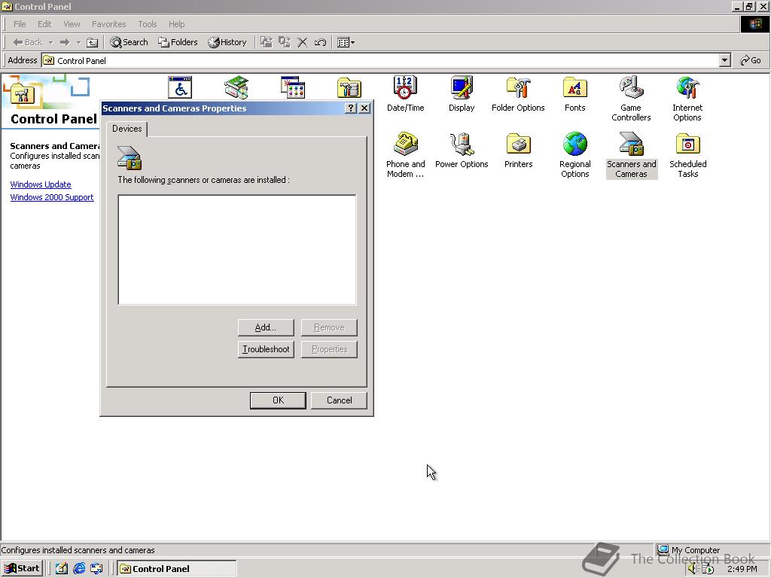This screenshot has height=578, width=771.
Task: Click the Delete X toolbar icon
Action: click(303, 42)
